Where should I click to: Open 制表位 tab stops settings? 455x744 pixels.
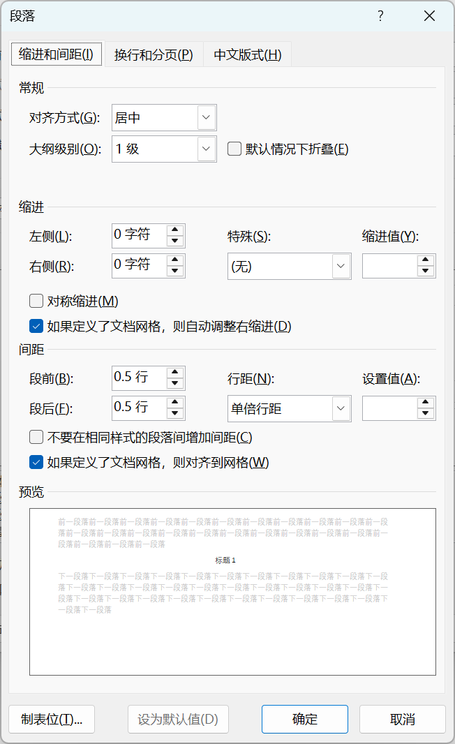point(52,720)
